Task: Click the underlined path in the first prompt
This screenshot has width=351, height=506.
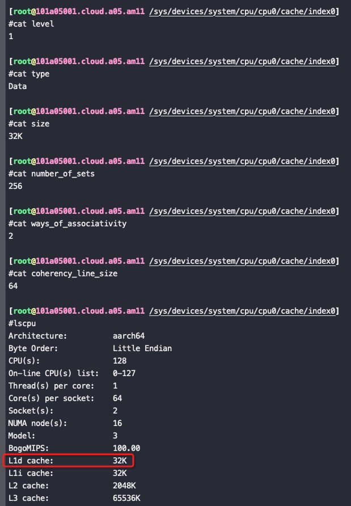Action: tap(242, 11)
